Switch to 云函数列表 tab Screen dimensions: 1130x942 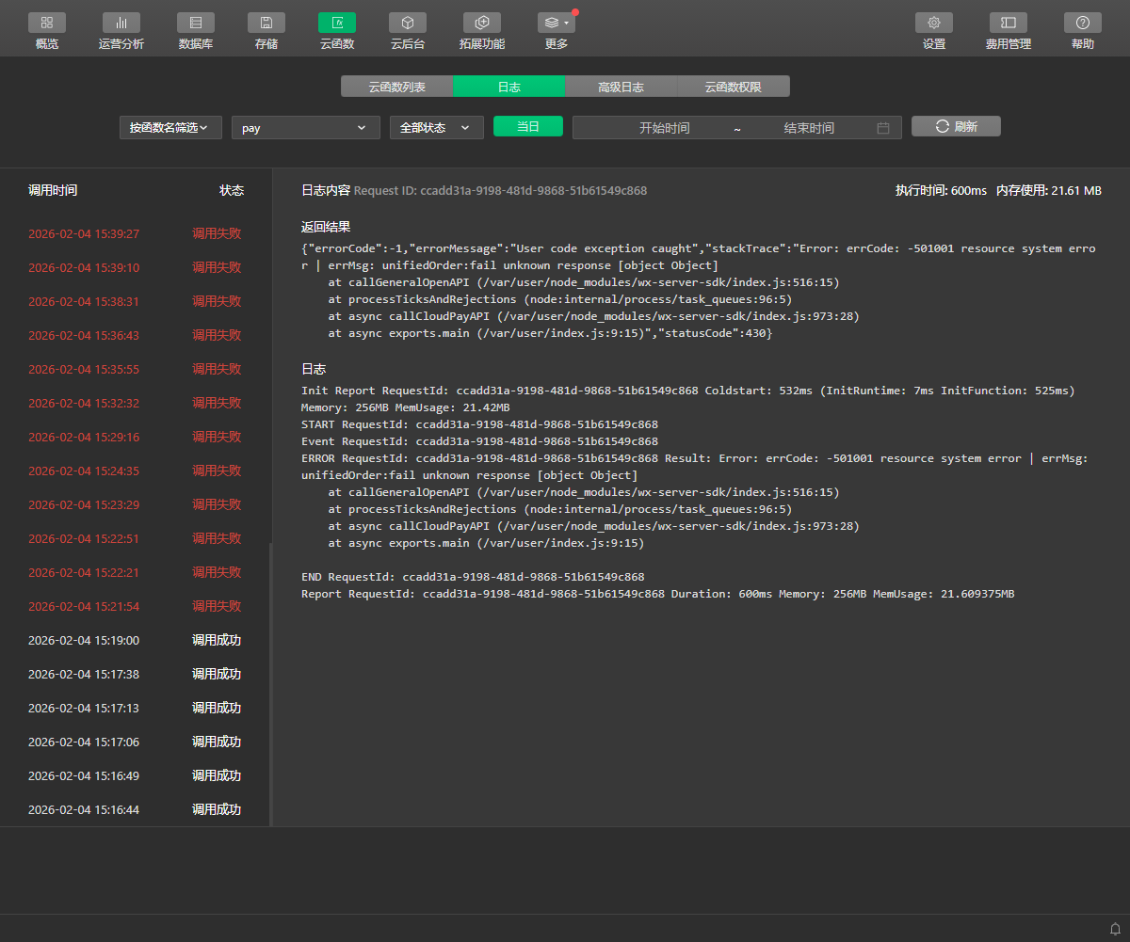pyautogui.click(x=396, y=87)
